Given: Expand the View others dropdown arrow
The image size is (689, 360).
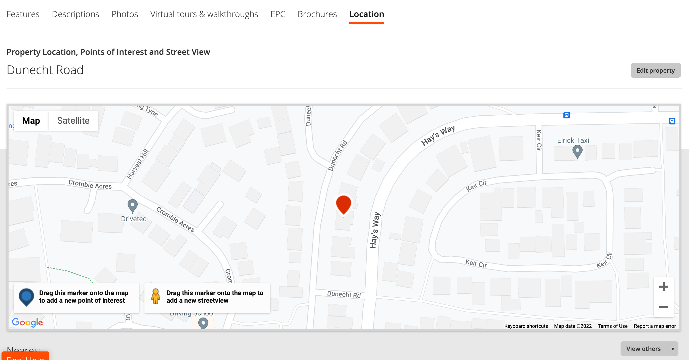Looking at the screenshot, I should pos(673,348).
